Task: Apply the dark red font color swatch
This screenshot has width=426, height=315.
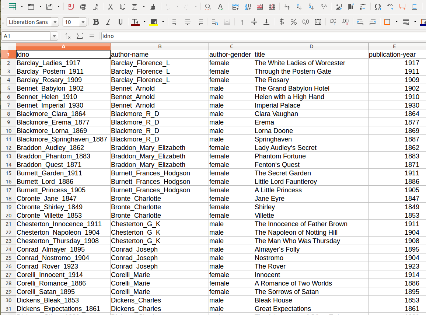Action: point(135,22)
